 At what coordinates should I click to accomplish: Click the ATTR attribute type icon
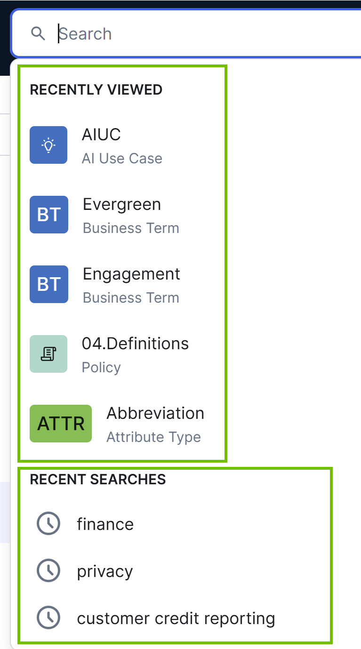60,424
